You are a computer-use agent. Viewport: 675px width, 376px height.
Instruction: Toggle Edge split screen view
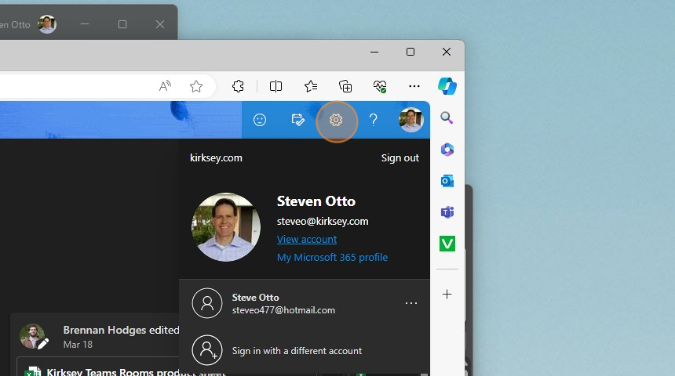[x=275, y=86]
